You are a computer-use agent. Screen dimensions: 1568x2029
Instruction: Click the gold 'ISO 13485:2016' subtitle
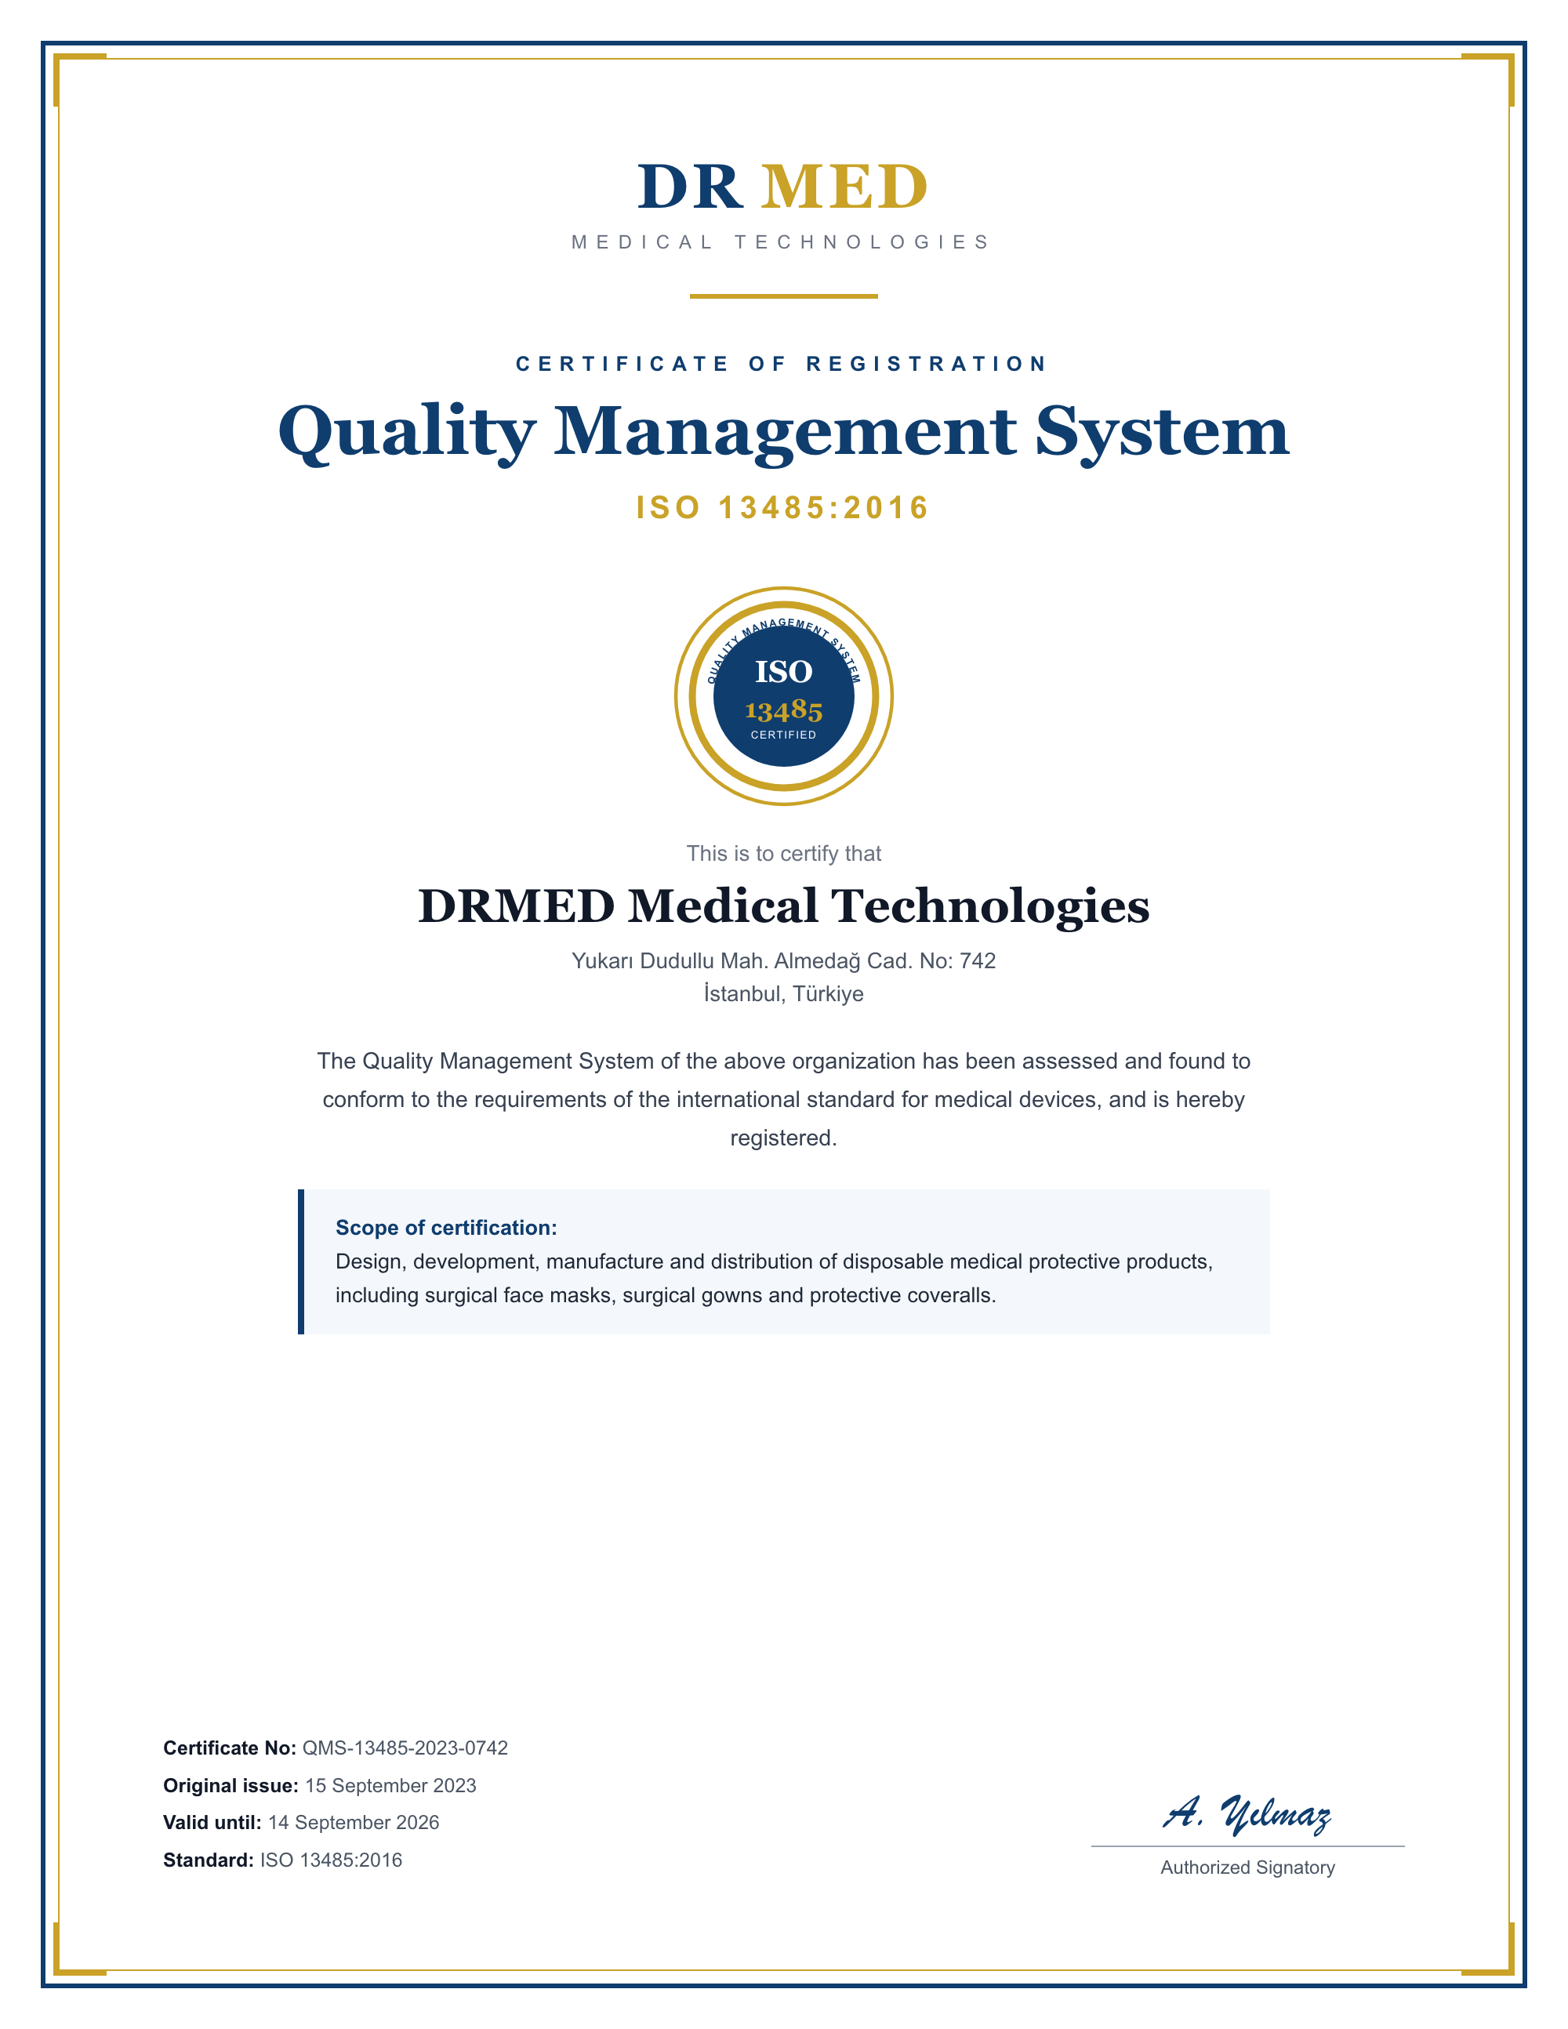(783, 507)
